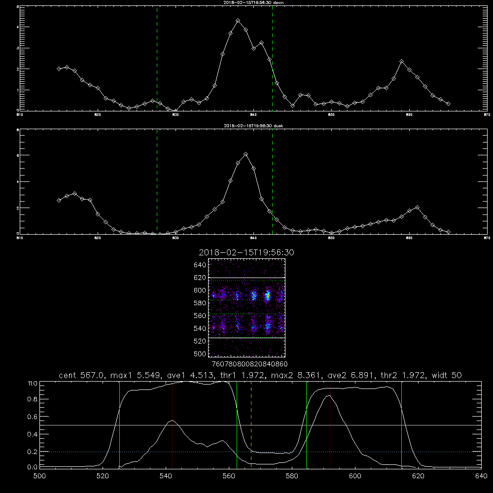The image size is (493, 493).
Task: Click the right green dashed line in the dawn plot
Action: (272, 58)
